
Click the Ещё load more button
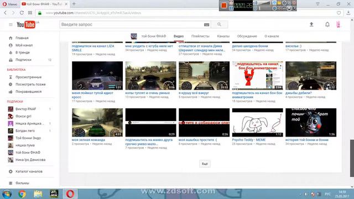205,164
